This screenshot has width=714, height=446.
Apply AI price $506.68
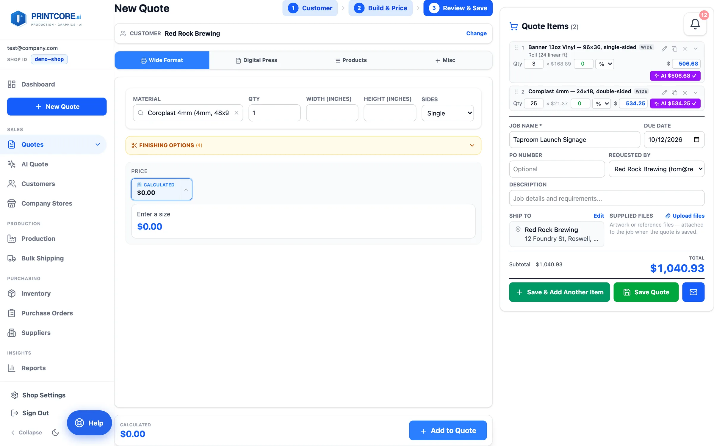point(675,76)
